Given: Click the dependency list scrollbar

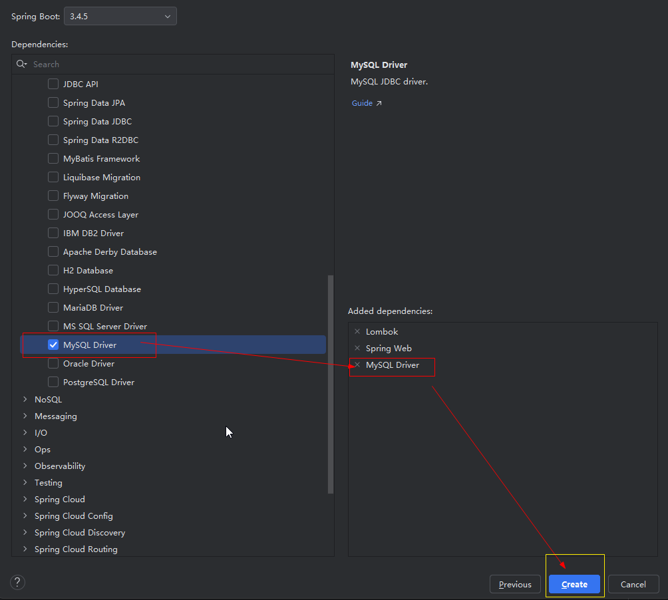Looking at the screenshot, I should click(x=331, y=384).
